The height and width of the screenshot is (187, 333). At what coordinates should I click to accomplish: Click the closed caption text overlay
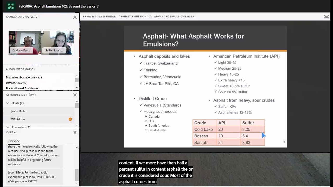click(x=156, y=172)
